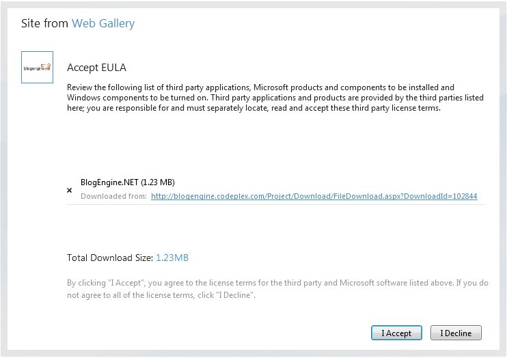The height and width of the screenshot is (358, 507).
Task: Open the blogengine.codeplex.com download link
Action: coord(314,196)
